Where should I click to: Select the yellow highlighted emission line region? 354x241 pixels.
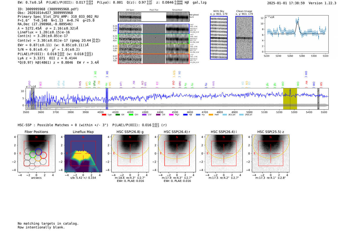(x=290, y=99)
